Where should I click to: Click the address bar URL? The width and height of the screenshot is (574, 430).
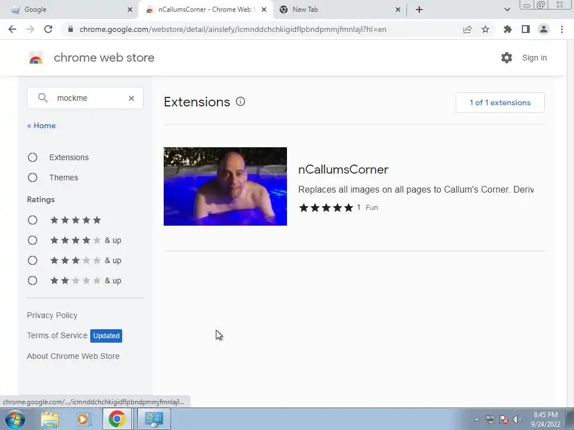[233, 29]
